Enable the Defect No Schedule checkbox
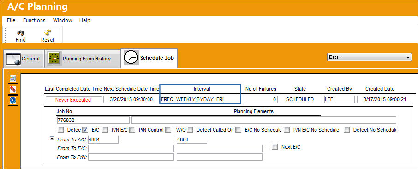This screenshot has width=418, height=169. tap(346, 130)
